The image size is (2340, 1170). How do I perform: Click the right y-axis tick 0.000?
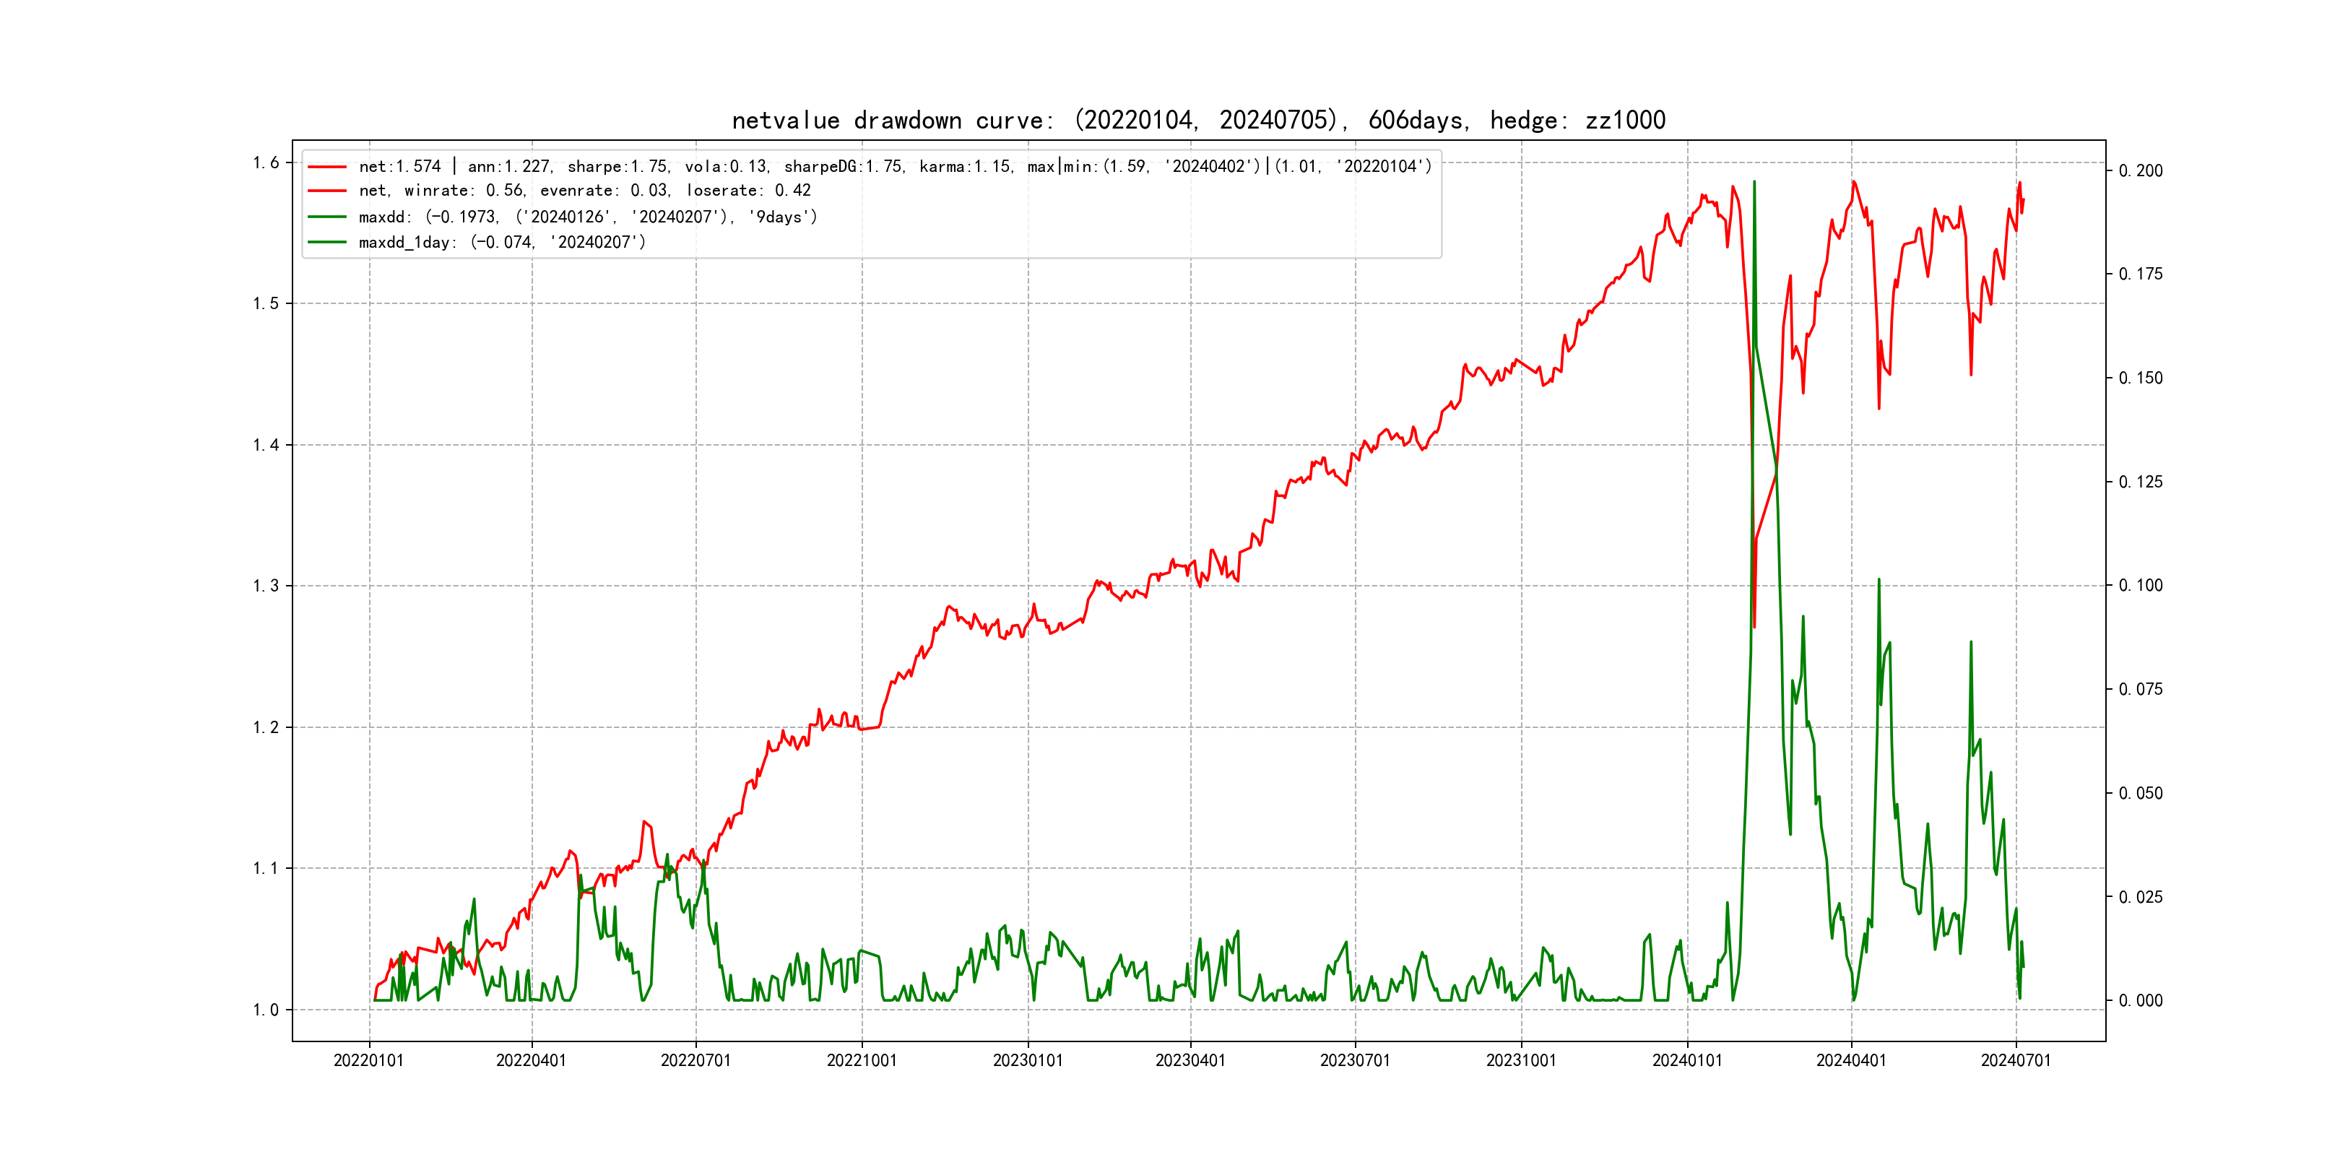point(2140,1001)
